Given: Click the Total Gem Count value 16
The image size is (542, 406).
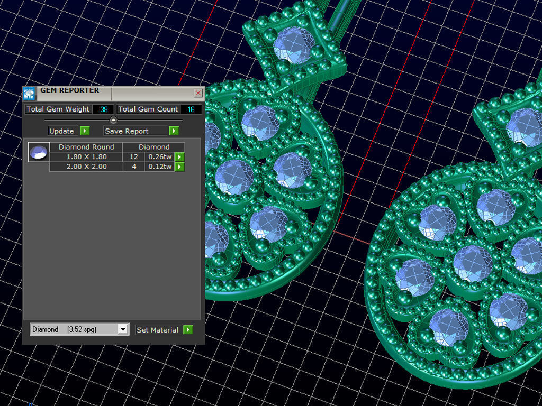Looking at the screenshot, I should click(x=191, y=109).
